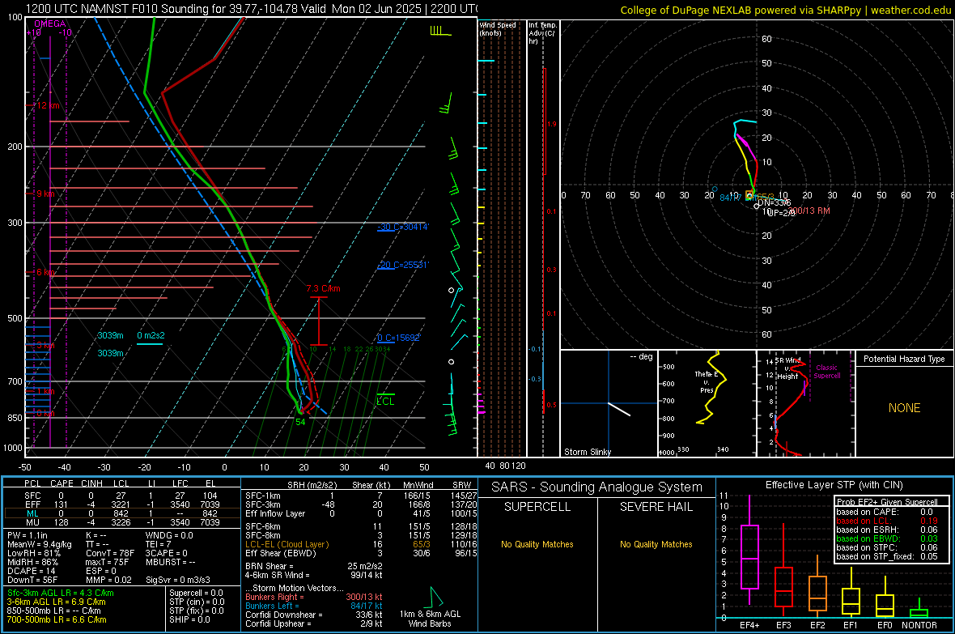Select the SFC parcel row
The height and width of the screenshot is (634, 955).
pyautogui.click(x=121, y=496)
